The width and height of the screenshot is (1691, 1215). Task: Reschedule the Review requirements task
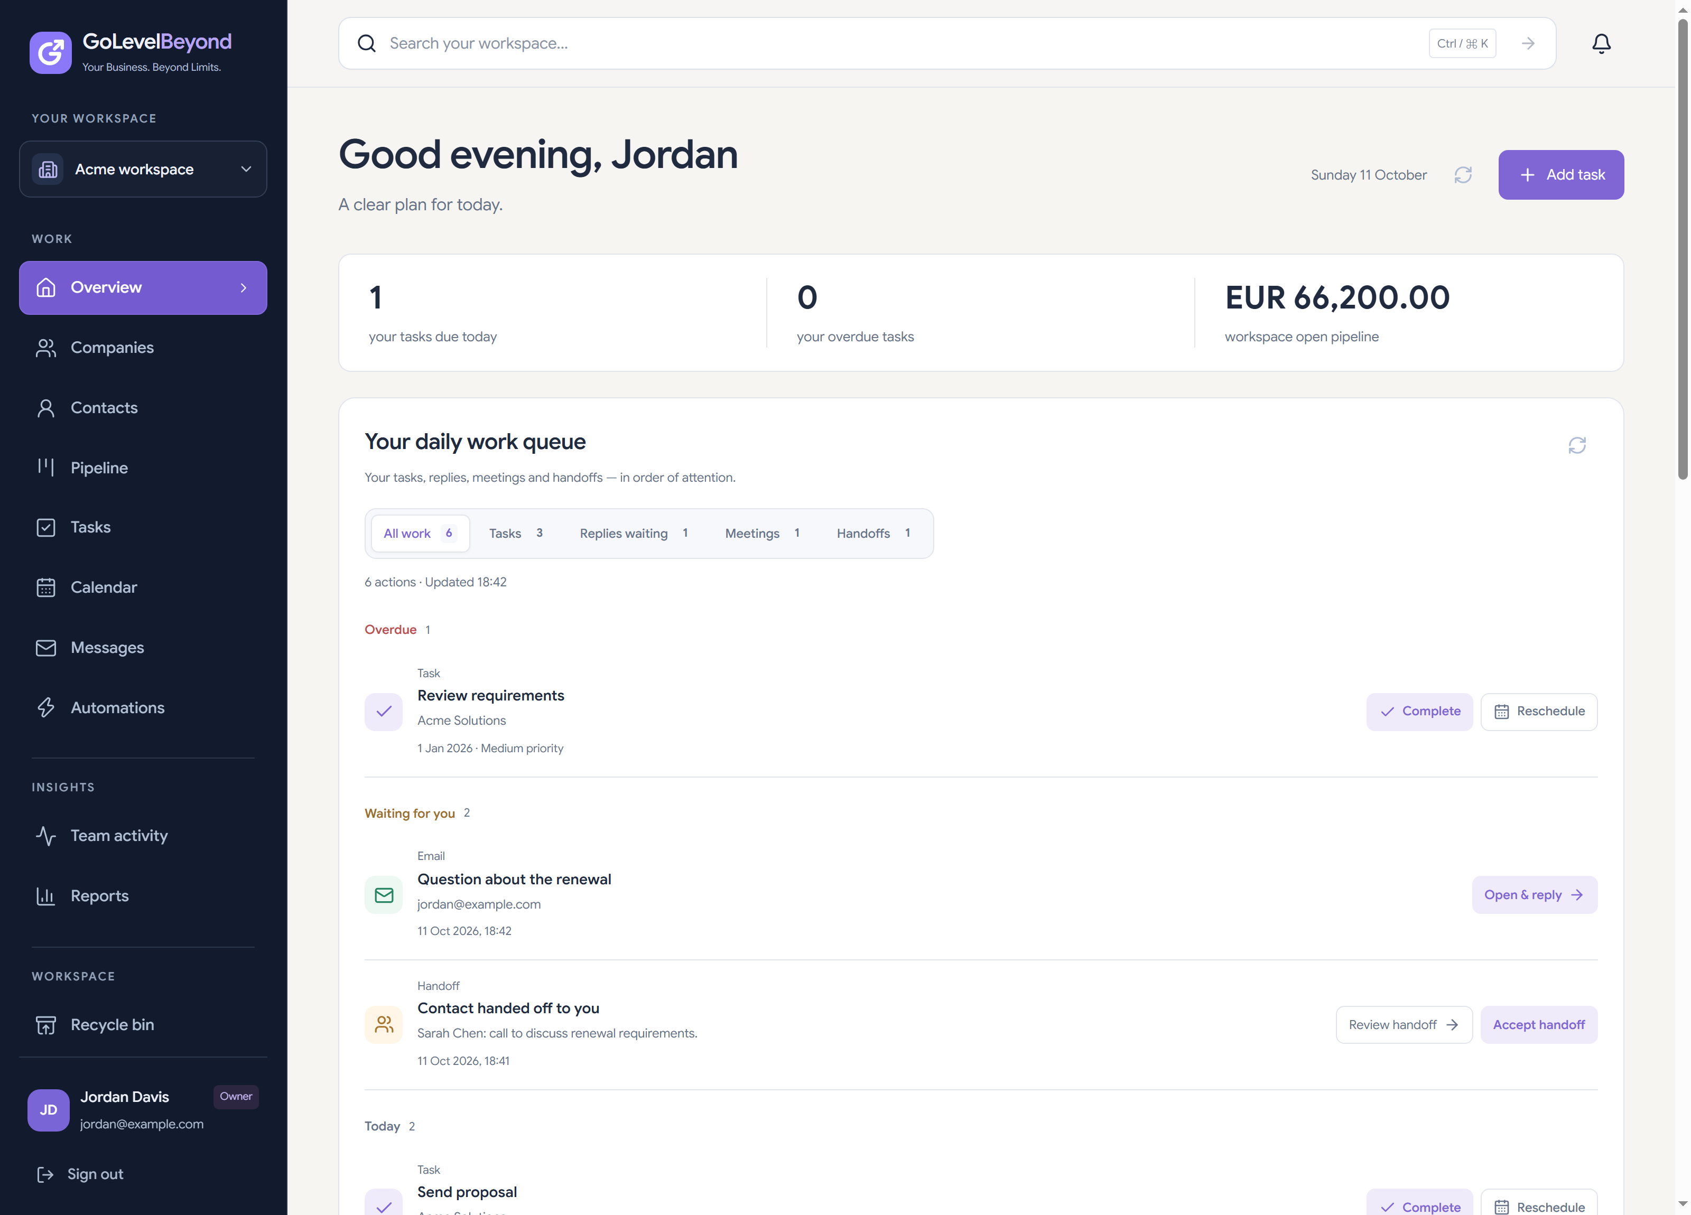click(1538, 711)
